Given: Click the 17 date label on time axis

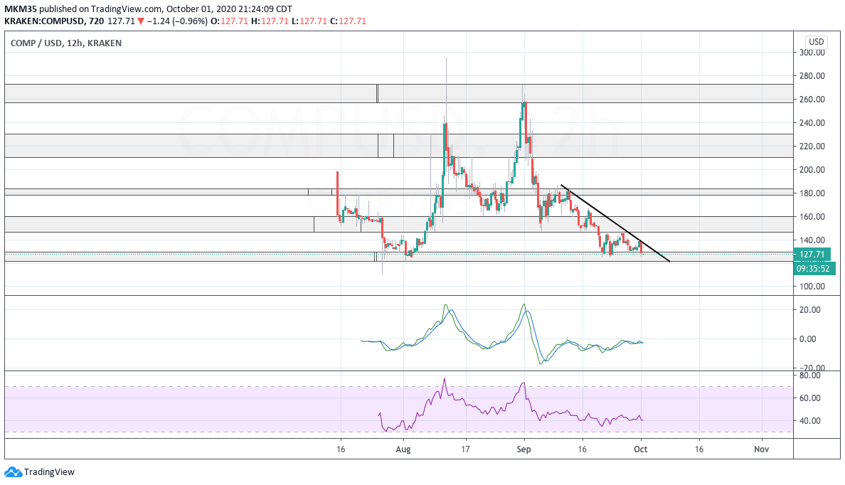Looking at the screenshot, I should (x=466, y=449).
